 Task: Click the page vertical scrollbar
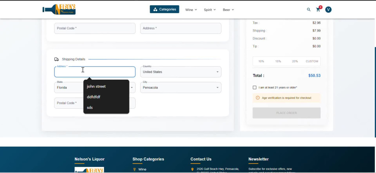(375, 93)
